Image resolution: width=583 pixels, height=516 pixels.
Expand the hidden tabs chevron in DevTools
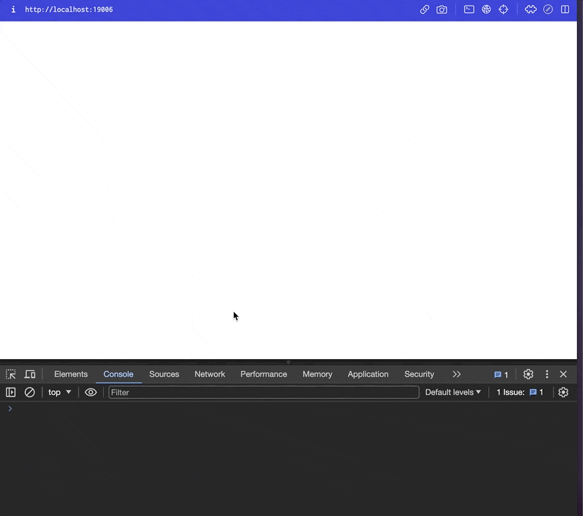click(457, 374)
